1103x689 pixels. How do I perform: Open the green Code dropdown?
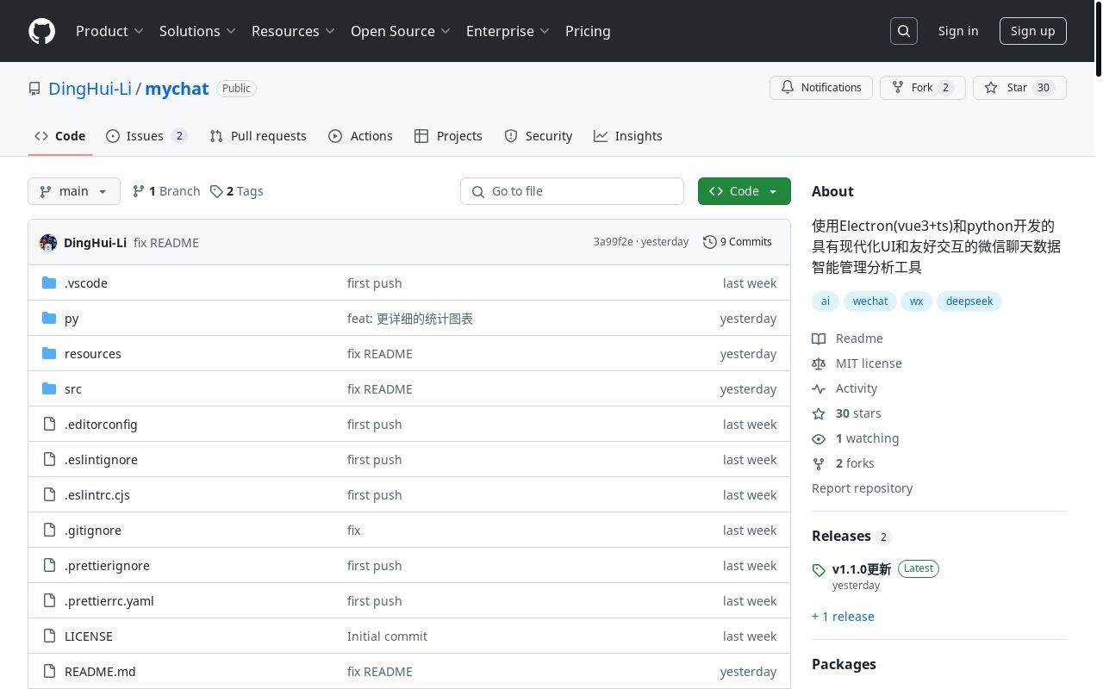[x=744, y=191]
